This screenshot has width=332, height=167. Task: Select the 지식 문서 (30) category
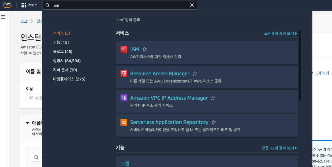65,70
